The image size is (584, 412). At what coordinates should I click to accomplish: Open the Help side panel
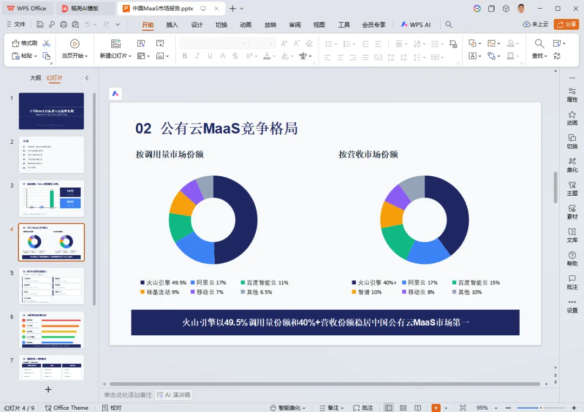(x=572, y=259)
